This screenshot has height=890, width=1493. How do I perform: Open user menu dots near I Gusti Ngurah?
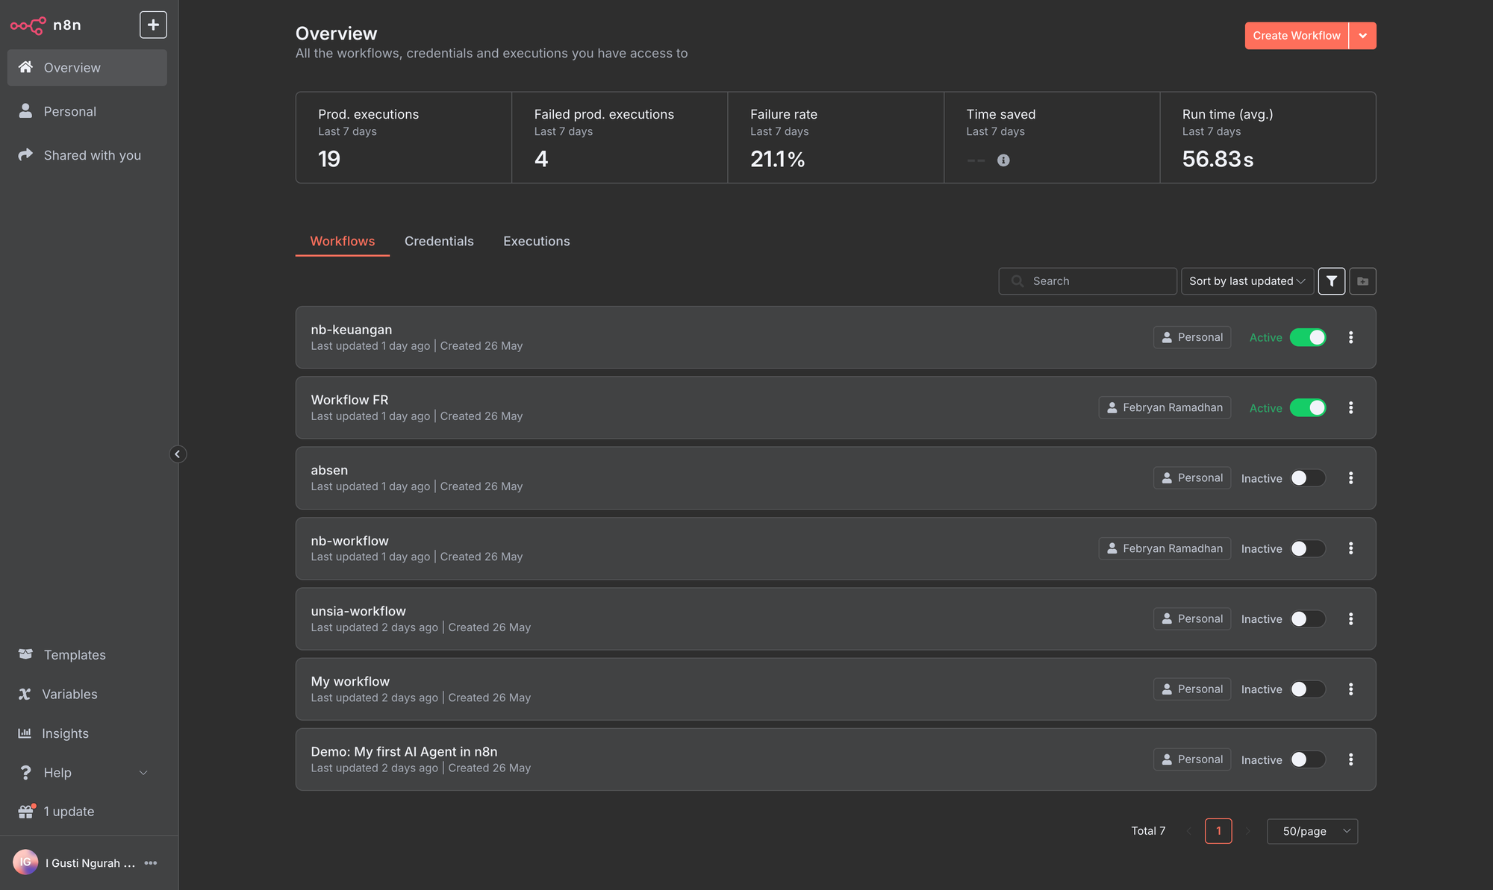pos(151,863)
